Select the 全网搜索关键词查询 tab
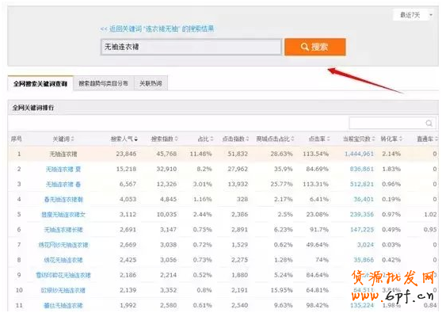The height and width of the screenshot is (313, 442). click(40, 84)
